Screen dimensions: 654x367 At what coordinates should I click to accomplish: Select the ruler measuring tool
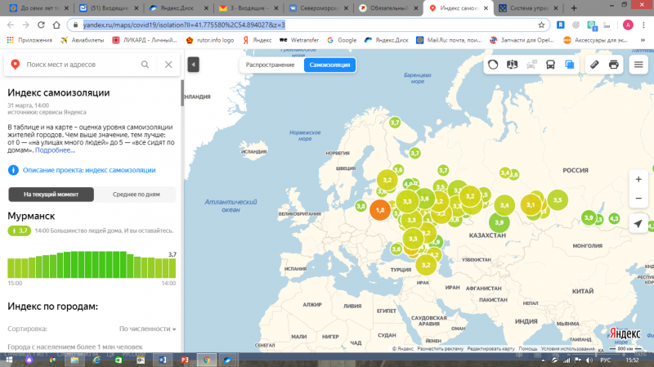[594, 65]
